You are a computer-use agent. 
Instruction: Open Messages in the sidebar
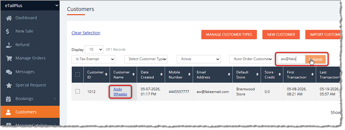pos(30,72)
